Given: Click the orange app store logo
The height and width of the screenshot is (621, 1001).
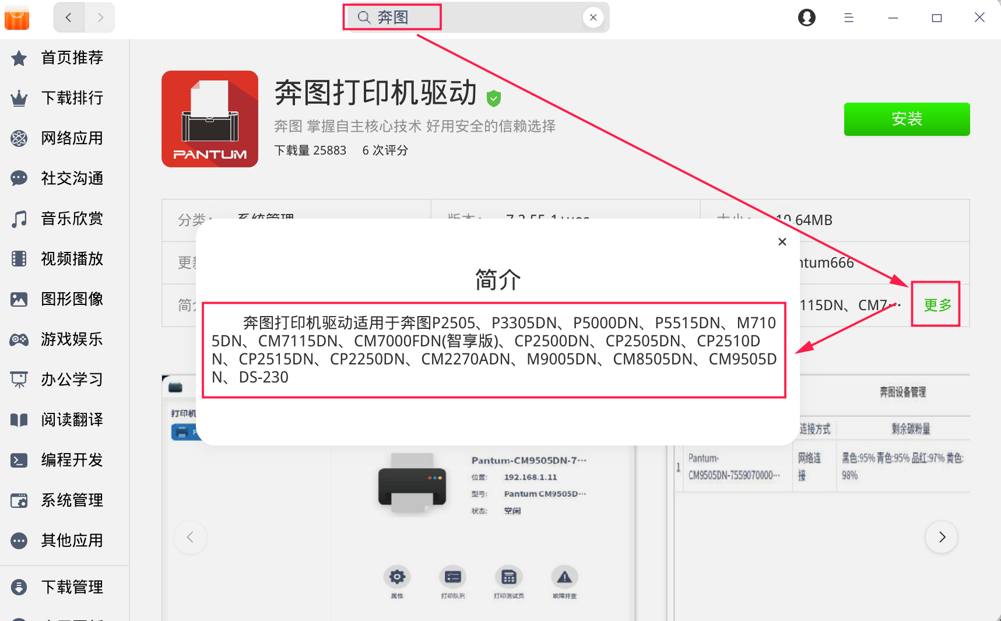Looking at the screenshot, I should 17,17.
